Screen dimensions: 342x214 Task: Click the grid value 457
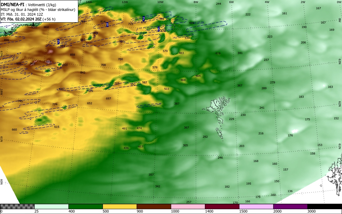coord(141,147)
